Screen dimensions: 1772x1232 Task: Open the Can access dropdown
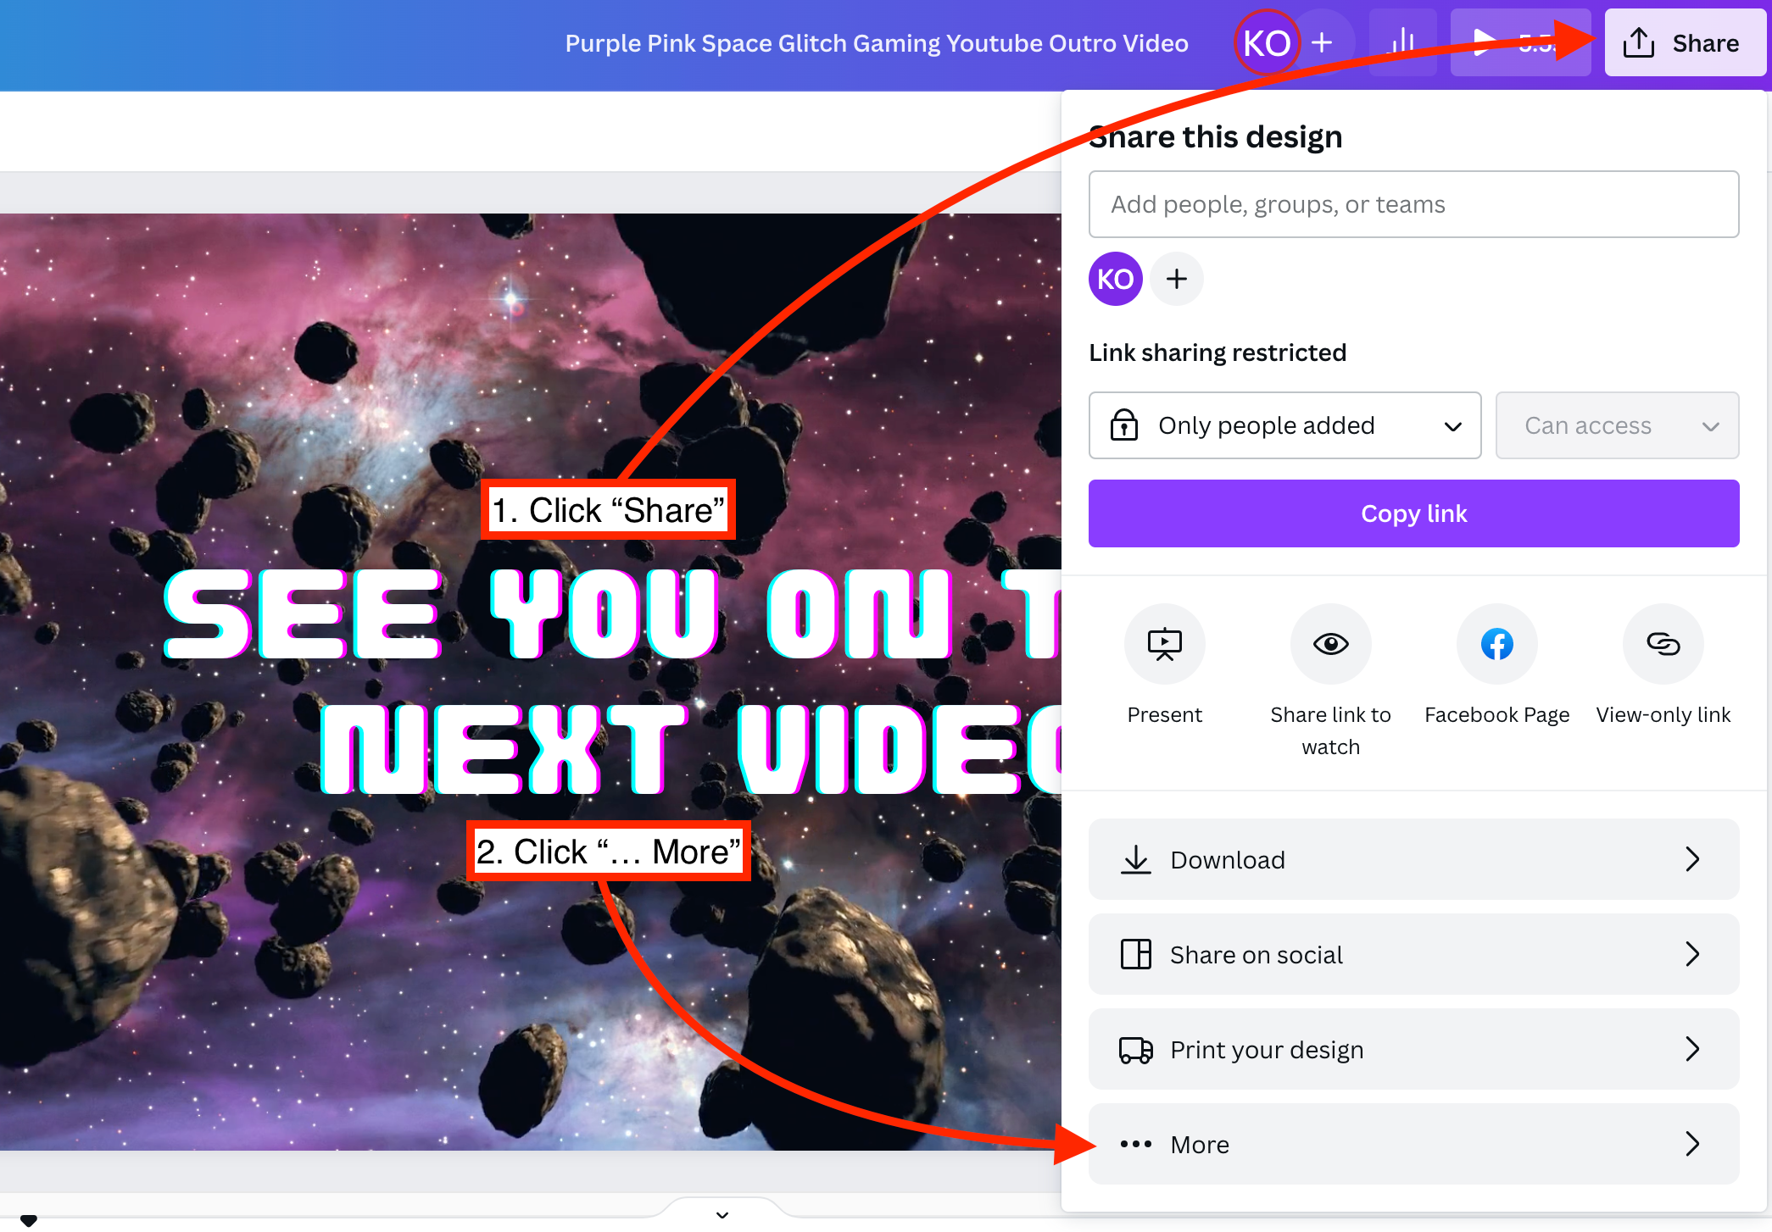(1617, 425)
